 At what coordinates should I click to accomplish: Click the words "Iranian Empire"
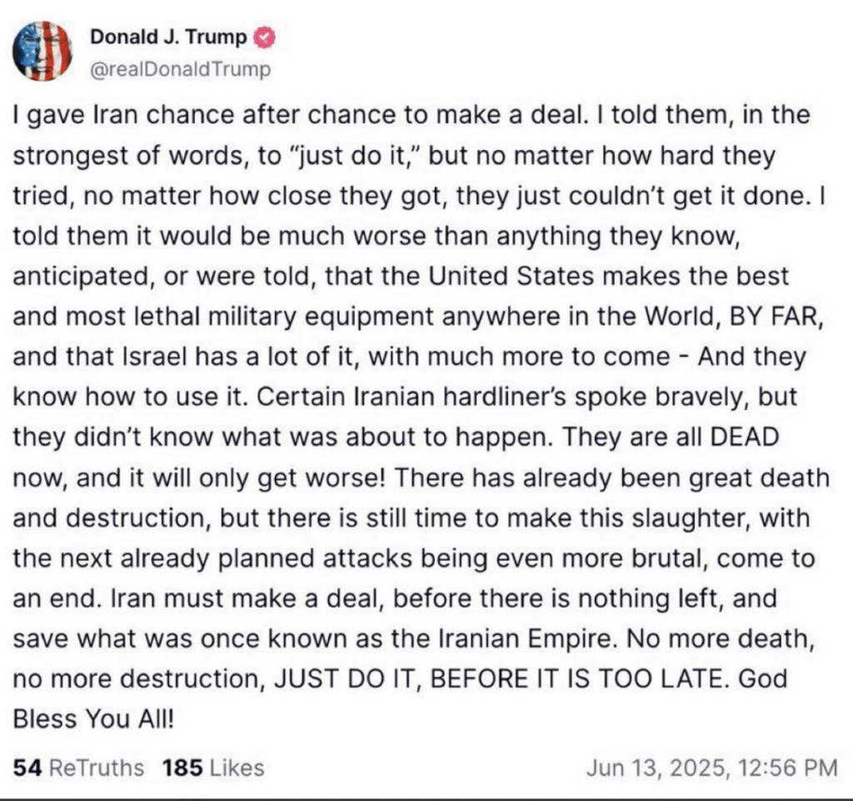[x=526, y=638]
